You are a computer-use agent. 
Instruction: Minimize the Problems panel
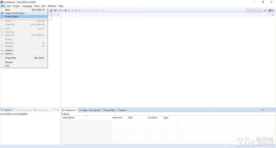point(270,109)
